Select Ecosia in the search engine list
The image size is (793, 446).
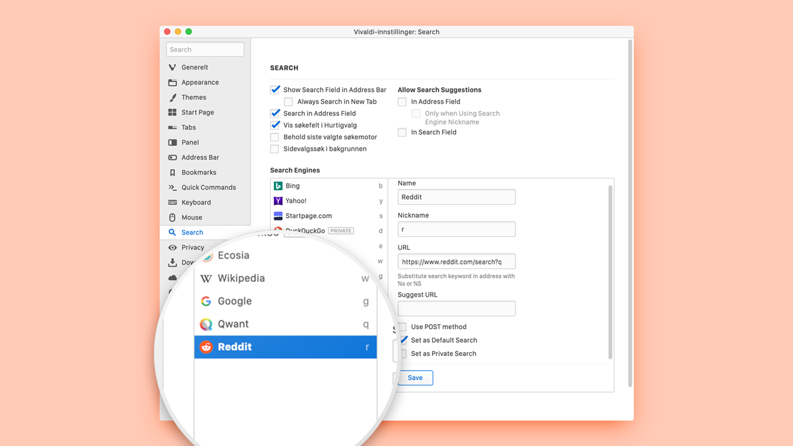(x=285, y=256)
